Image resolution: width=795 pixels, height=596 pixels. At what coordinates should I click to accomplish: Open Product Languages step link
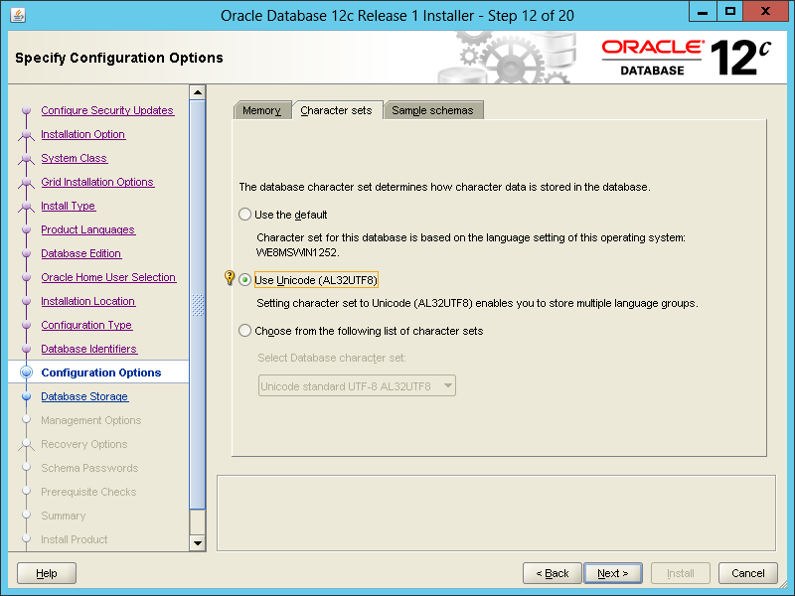click(x=87, y=229)
